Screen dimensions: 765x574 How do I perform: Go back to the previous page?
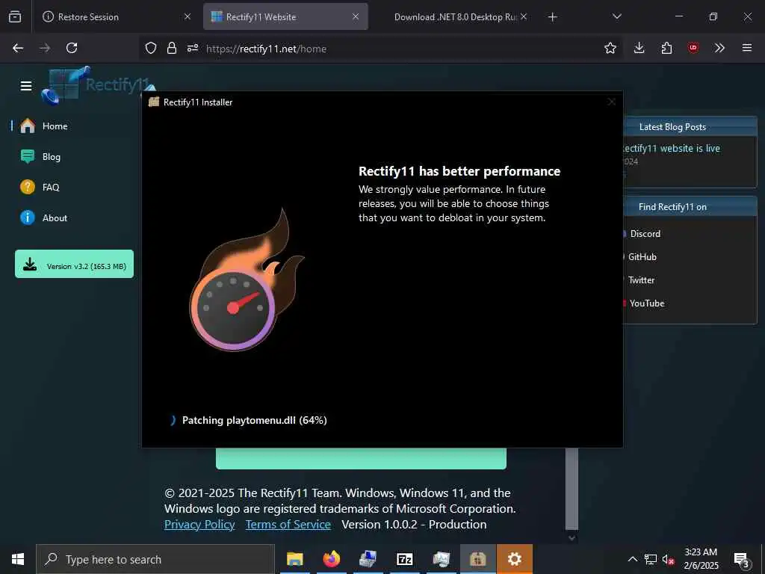tap(18, 48)
